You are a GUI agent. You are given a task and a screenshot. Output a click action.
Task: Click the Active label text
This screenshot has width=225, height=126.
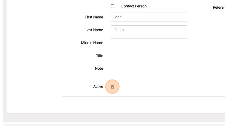[98, 86]
